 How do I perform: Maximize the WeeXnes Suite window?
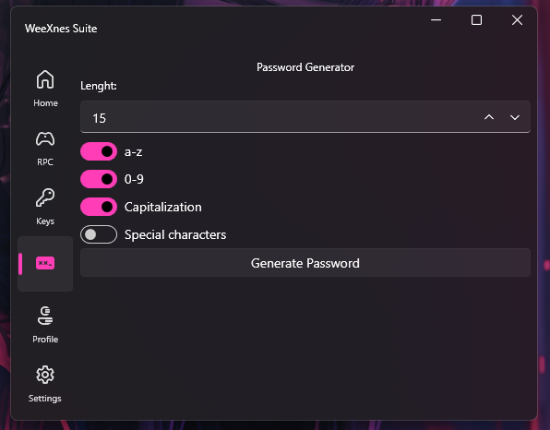point(476,20)
